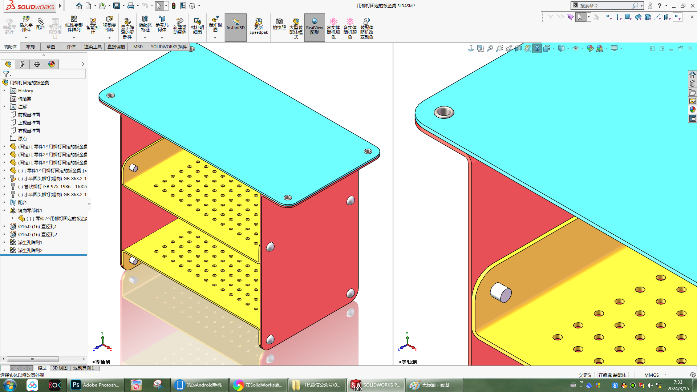Take a Snapshot (拍快照)

(x=279, y=24)
